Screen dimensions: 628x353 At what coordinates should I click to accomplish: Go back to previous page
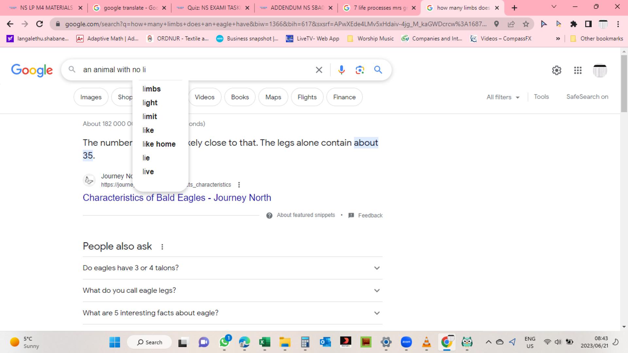10,24
